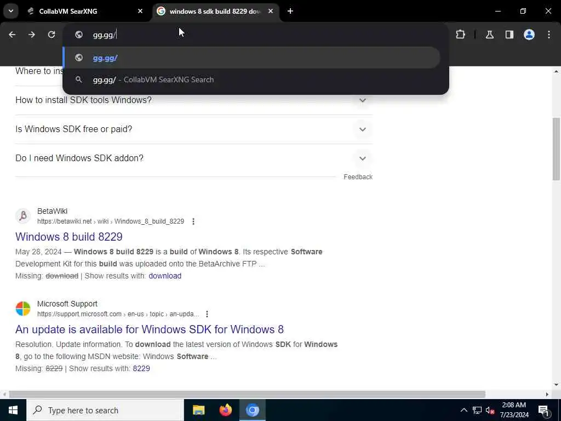Show results with download
This screenshot has height=421, width=561.
[x=165, y=276]
